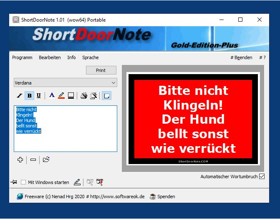Toggle the note frame icon
The image size is (280, 219).
coord(106,96)
